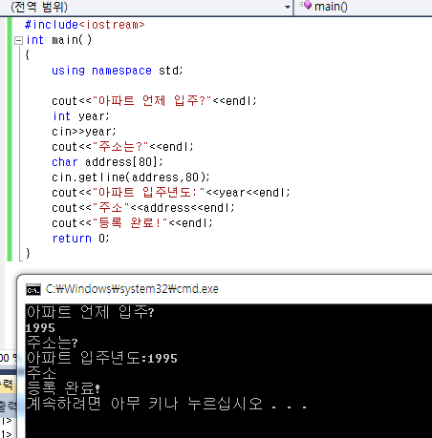Click the console prompt '아파트 언제 입주?'

point(91,312)
